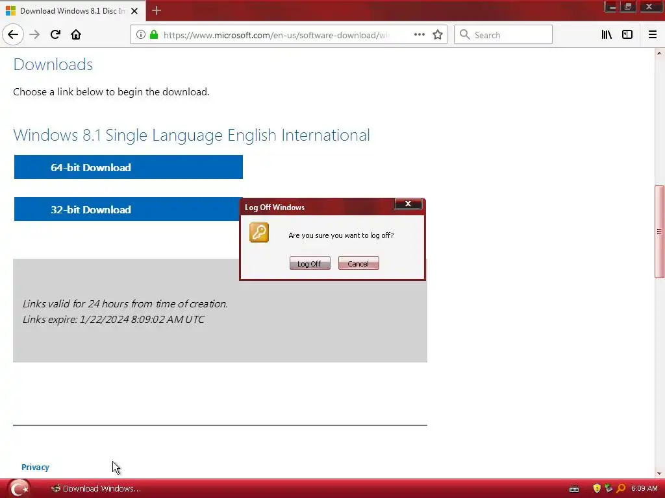
Task: Click the Search input box
Action: [x=503, y=35]
